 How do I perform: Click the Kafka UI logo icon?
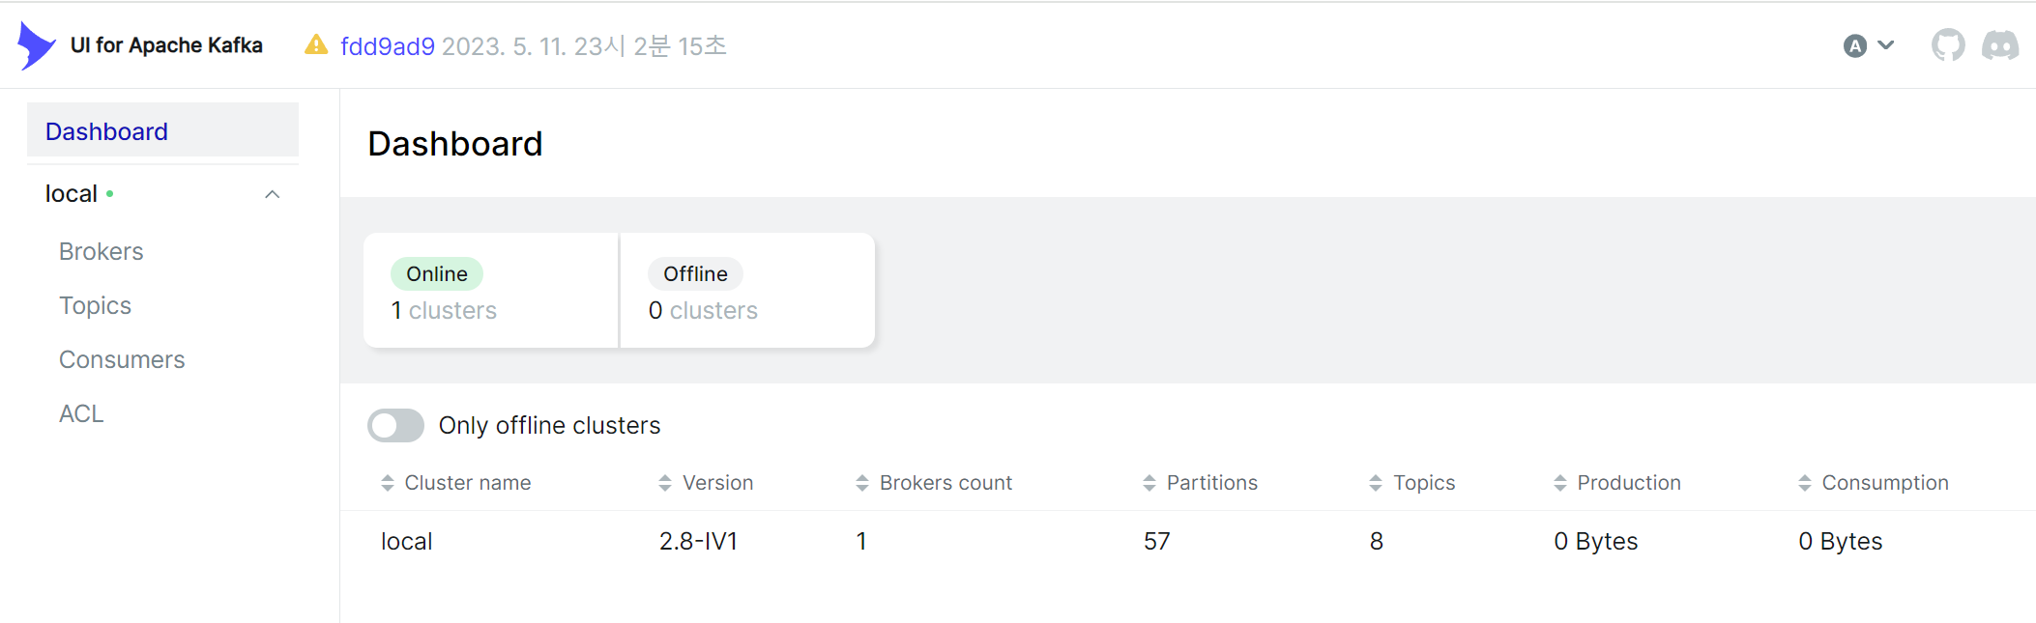37,45
